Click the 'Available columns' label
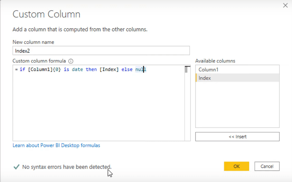292x182 pixels. pyautogui.click(x=215, y=61)
